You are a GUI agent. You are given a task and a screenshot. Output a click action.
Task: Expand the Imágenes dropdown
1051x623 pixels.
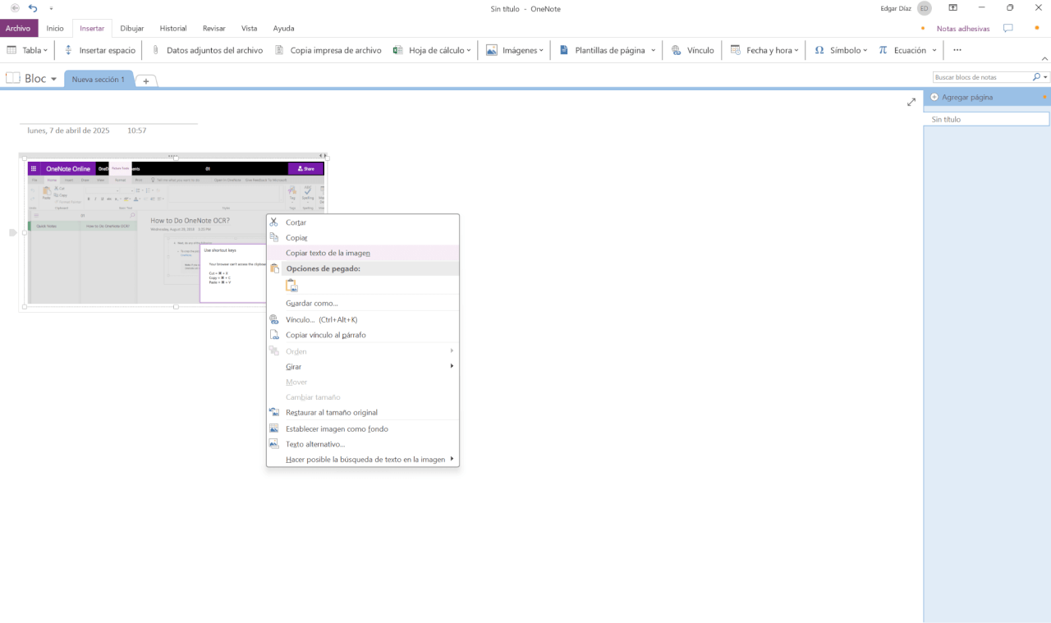pyautogui.click(x=515, y=50)
